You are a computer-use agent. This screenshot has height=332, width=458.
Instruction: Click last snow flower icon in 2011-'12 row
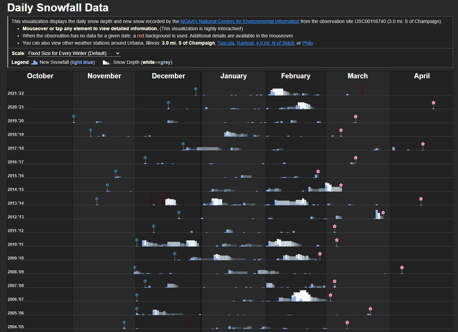tap(334, 227)
